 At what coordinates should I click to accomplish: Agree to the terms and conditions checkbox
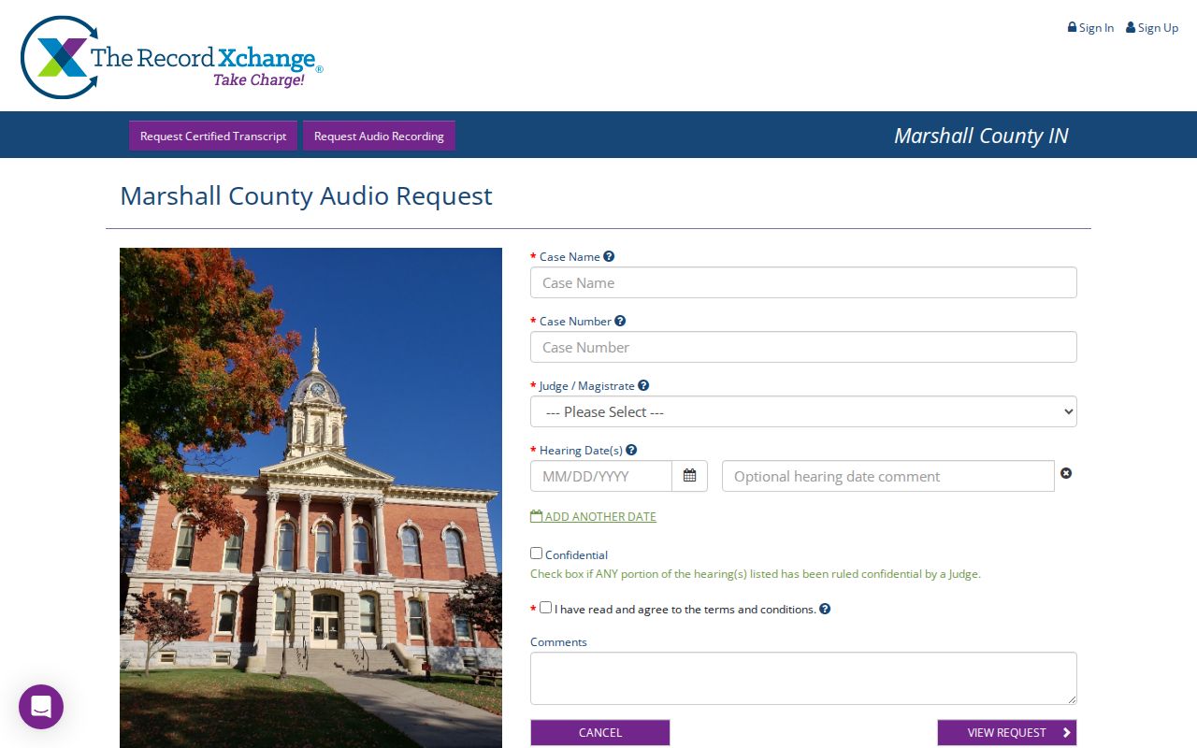tap(546, 608)
